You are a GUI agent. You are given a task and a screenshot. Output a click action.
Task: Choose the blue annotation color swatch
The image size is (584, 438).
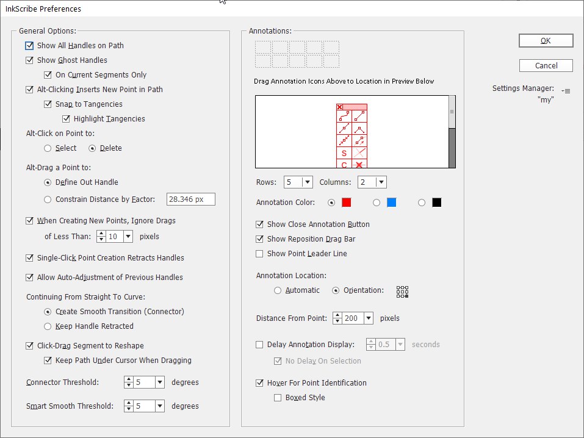coord(391,203)
